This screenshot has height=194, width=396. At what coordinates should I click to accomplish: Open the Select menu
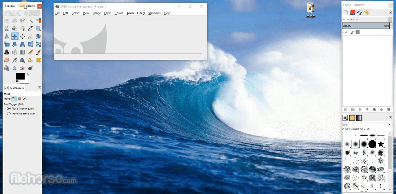click(x=76, y=13)
